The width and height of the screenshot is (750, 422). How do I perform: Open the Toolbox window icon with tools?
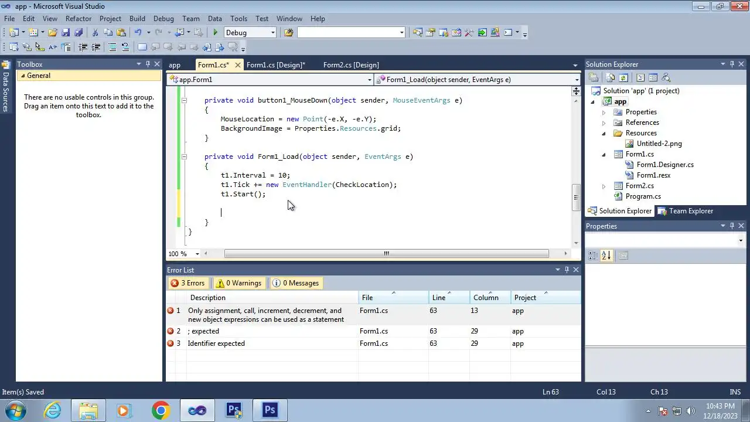click(469, 33)
